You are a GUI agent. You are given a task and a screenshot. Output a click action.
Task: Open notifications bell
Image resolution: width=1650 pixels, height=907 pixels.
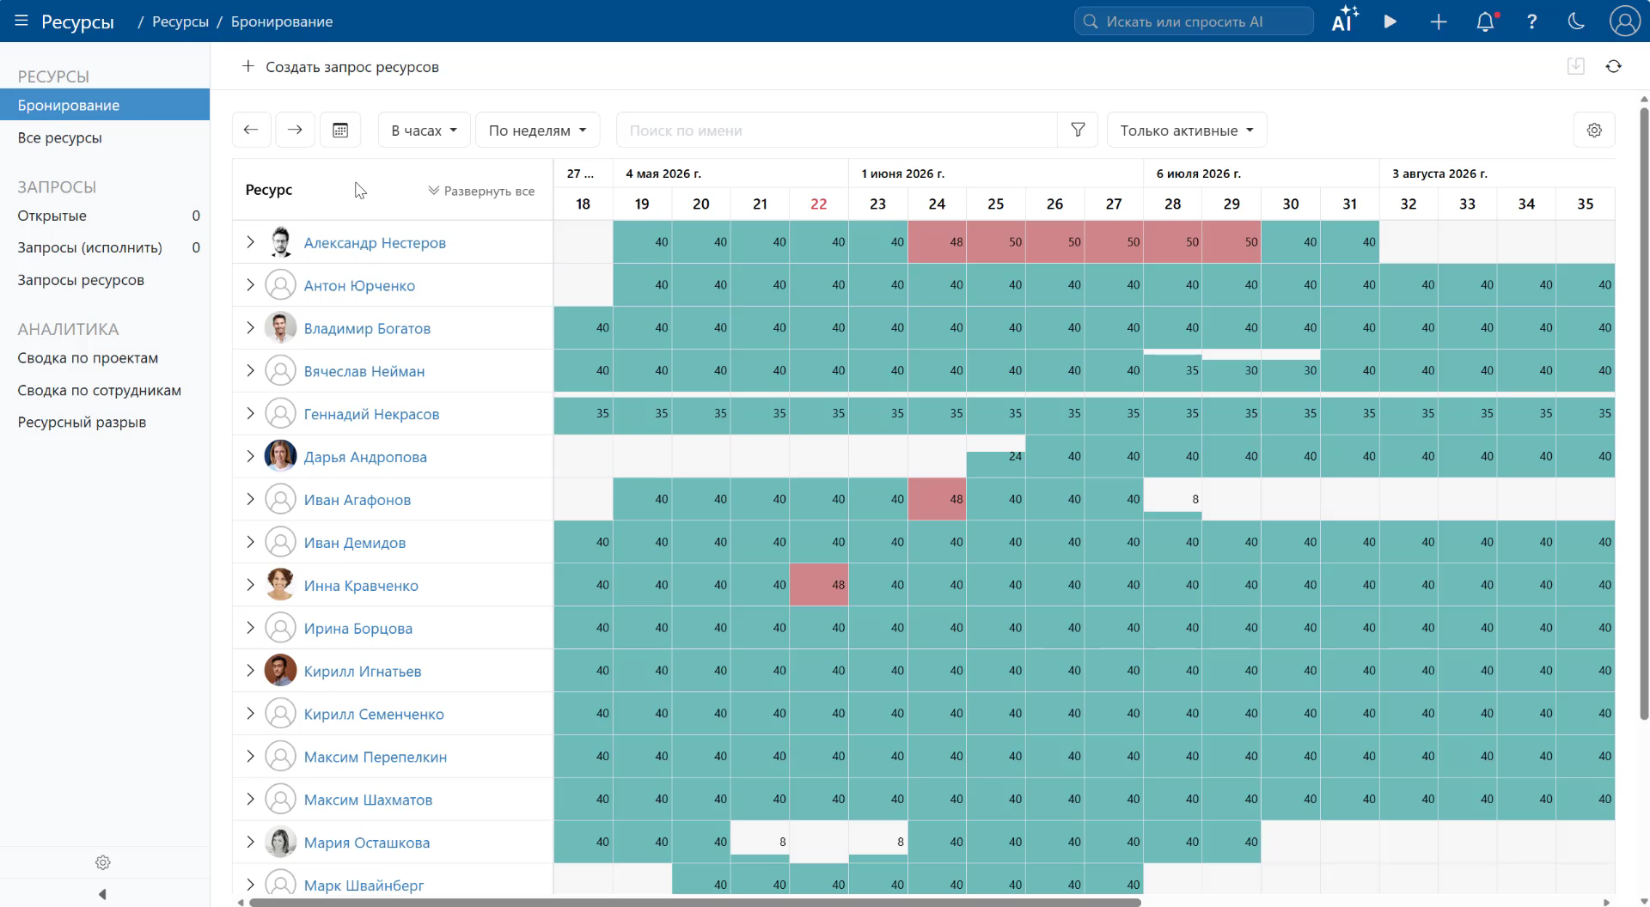pos(1485,21)
